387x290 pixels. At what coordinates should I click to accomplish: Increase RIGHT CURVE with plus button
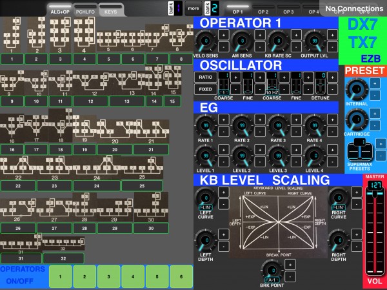coord(357,192)
